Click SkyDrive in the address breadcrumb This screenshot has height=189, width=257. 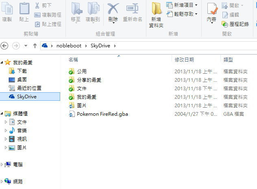[100, 46]
